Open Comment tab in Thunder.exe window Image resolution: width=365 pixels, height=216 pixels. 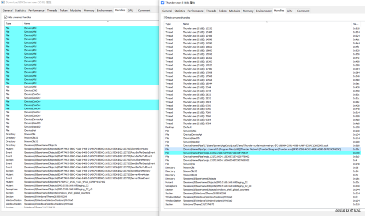pos(303,11)
